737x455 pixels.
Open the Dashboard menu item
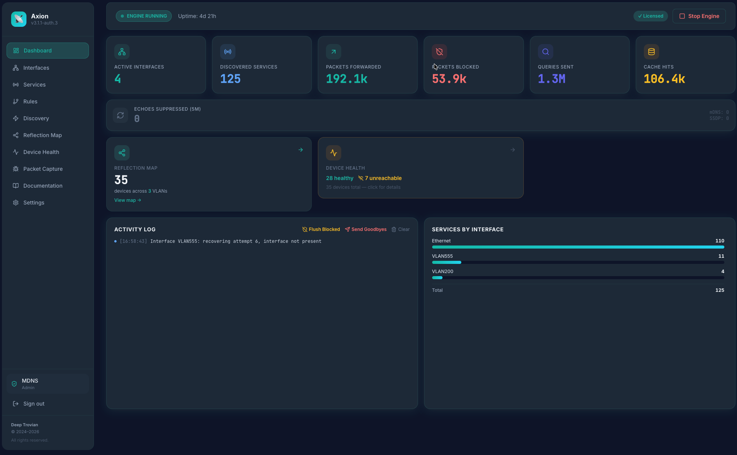48,51
